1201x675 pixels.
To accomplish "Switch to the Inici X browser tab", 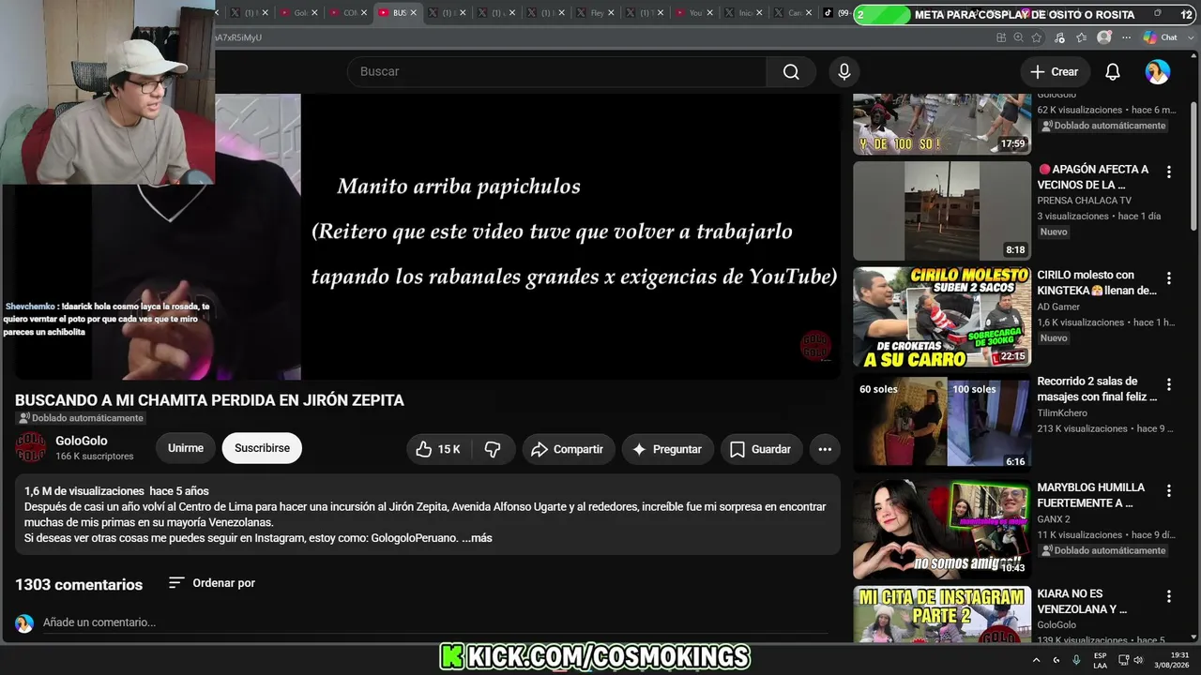I will pos(745,13).
